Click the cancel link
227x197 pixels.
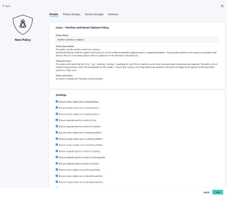206,192
